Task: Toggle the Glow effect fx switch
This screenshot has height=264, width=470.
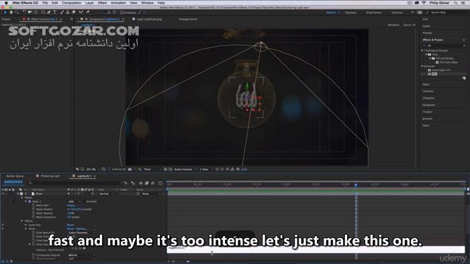Action: (3, 228)
